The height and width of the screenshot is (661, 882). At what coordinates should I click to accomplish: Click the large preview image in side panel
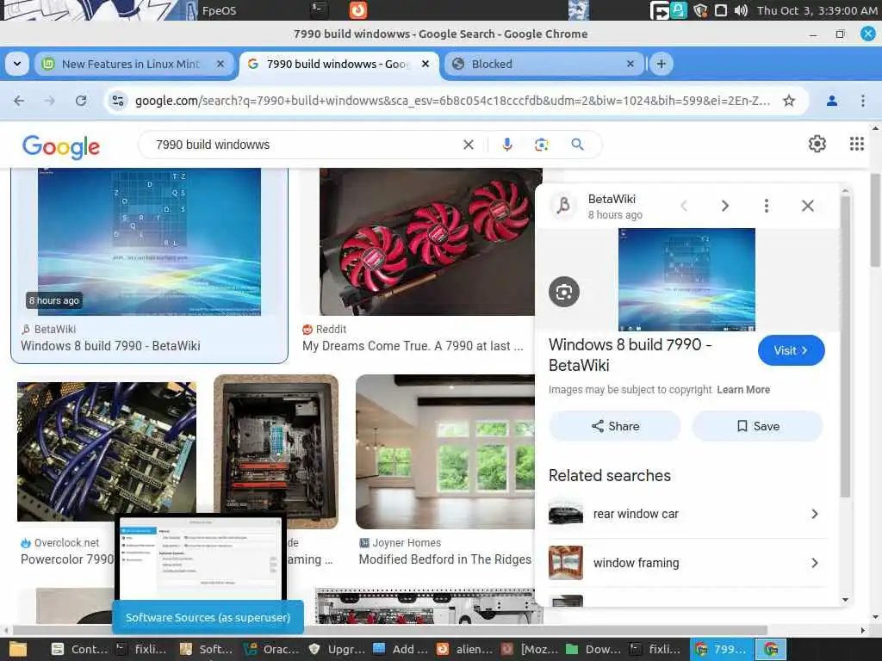pos(686,280)
